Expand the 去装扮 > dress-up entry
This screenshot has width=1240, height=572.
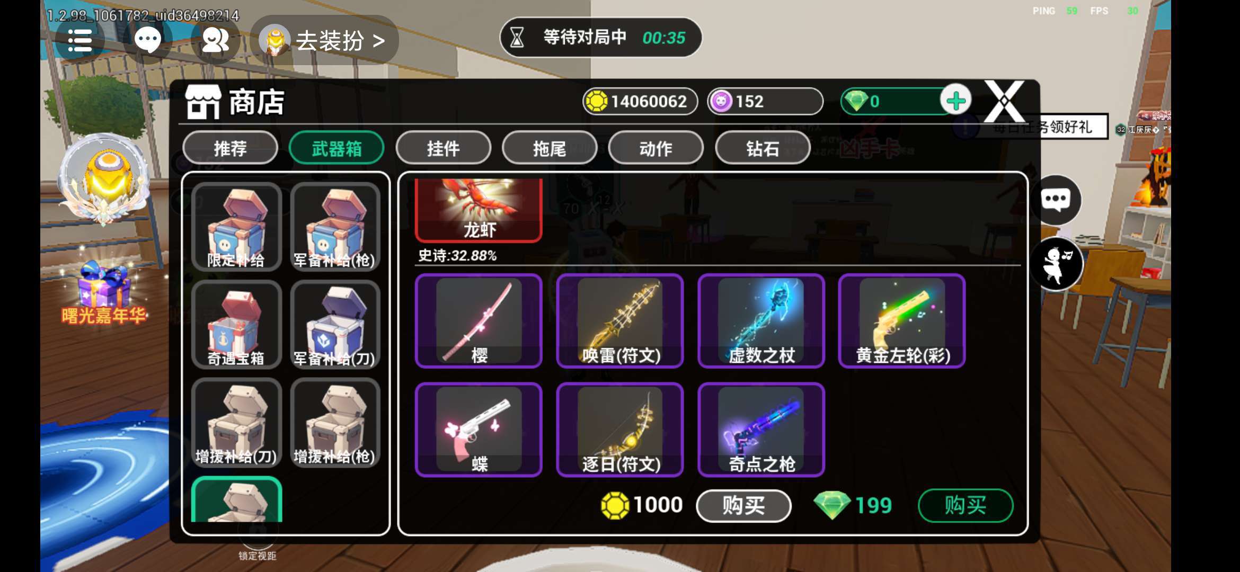point(324,40)
